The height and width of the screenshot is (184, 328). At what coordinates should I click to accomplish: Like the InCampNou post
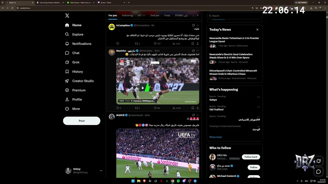(157, 44)
